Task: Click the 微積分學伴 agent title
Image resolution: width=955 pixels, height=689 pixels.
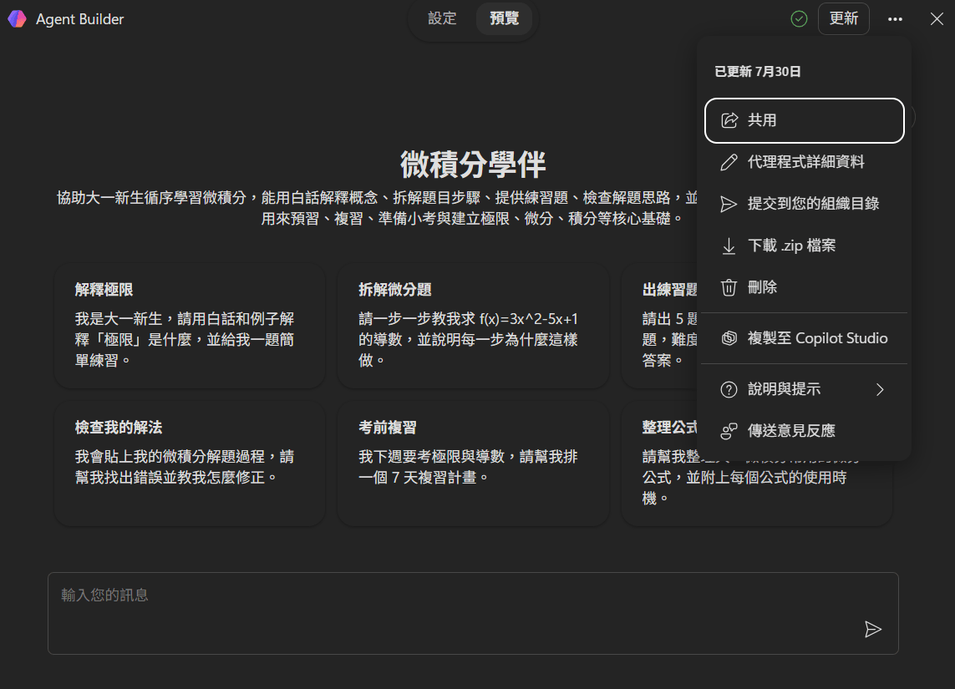Action: [x=473, y=165]
